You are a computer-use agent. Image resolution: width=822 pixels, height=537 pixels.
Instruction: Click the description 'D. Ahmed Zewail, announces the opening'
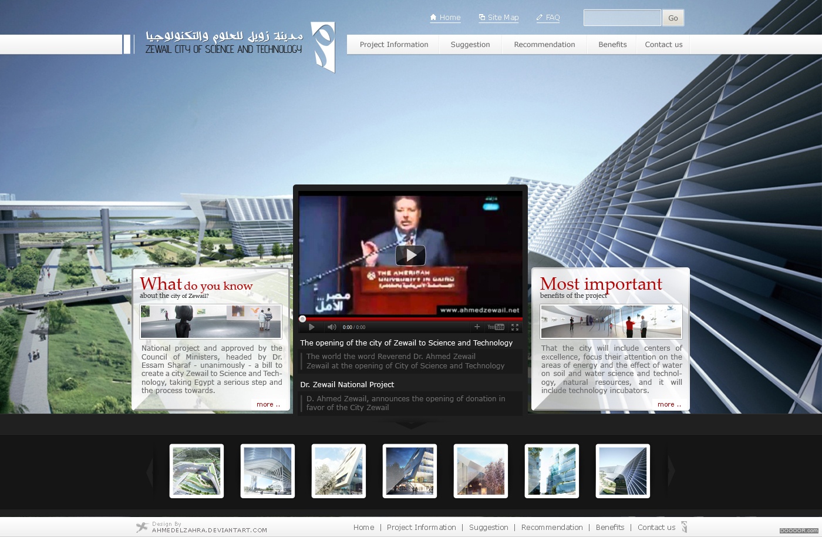pos(405,403)
